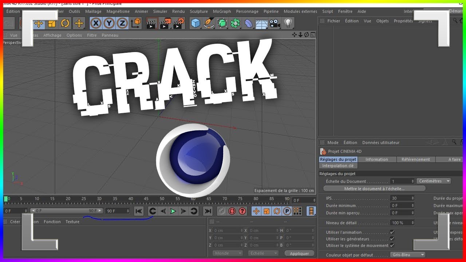466x262 pixels.
Task: Select the Rotate tool in top toolbar
Action: point(66,24)
